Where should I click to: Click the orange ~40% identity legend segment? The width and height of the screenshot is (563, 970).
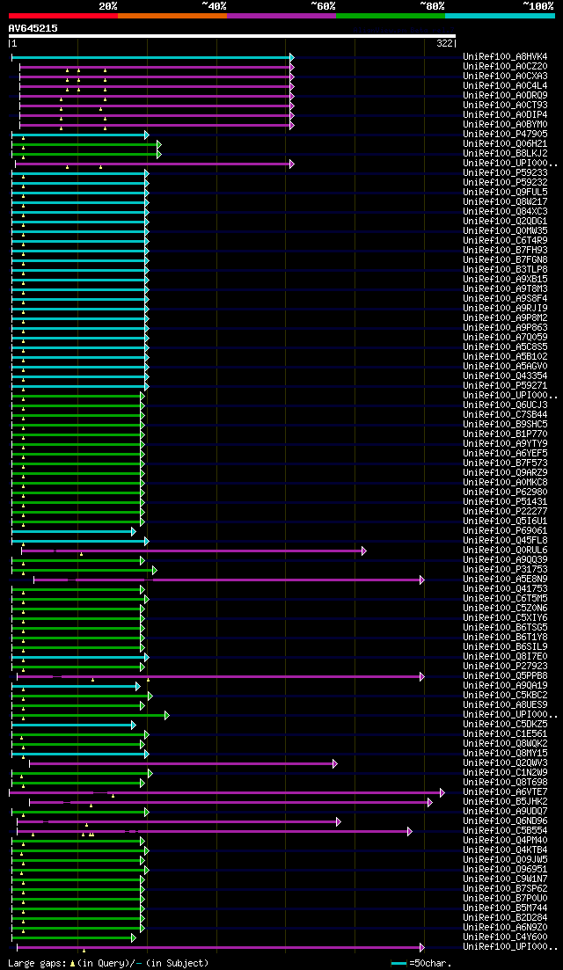172,16
